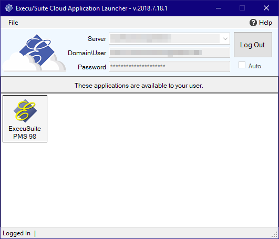Open the File menu
This screenshot has width=279, height=239.
pyautogui.click(x=13, y=23)
